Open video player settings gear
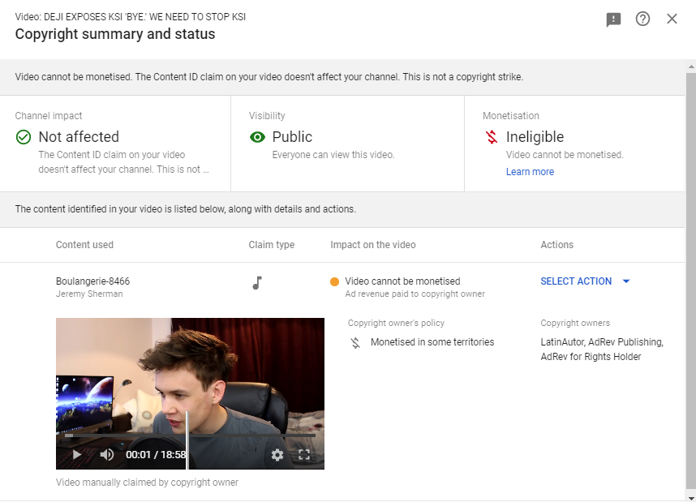Viewport: 696px width, 502px height. tap(277, 454)
